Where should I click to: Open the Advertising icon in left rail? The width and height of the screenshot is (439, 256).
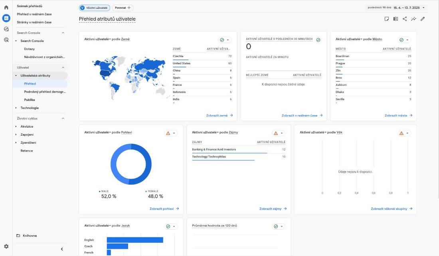point(6,39)
